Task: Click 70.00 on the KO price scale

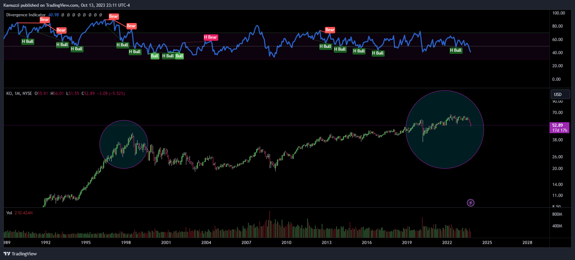Action: point(558,113)
